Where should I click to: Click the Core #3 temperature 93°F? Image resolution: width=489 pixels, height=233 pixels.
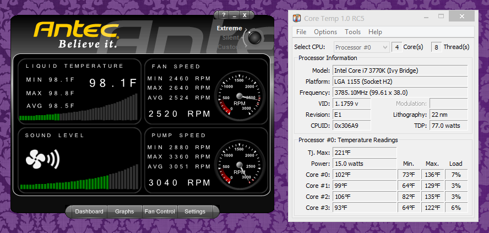tap(365, 208)
